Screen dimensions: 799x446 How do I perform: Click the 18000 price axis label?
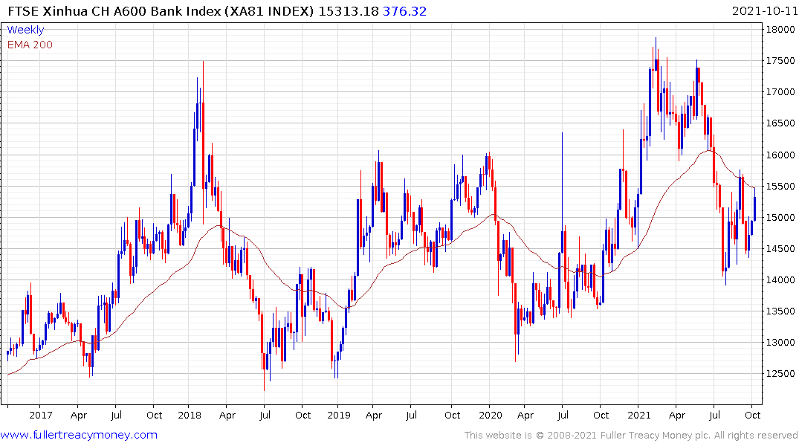780,30
